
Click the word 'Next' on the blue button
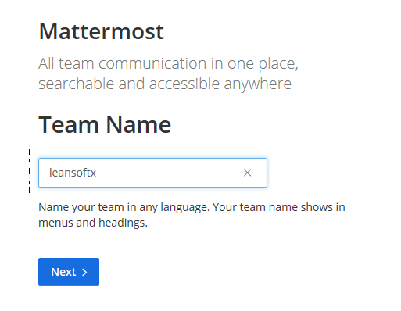63,272
